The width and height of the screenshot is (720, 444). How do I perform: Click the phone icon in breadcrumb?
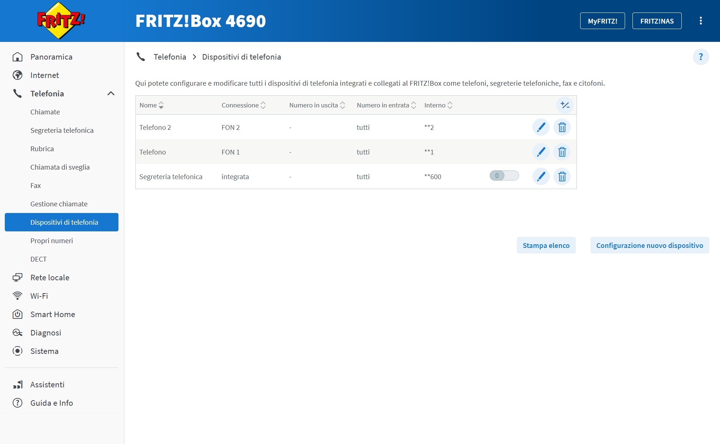[x=141, y=57]
